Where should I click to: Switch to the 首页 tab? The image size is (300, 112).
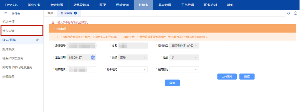[x=50, y=13]
